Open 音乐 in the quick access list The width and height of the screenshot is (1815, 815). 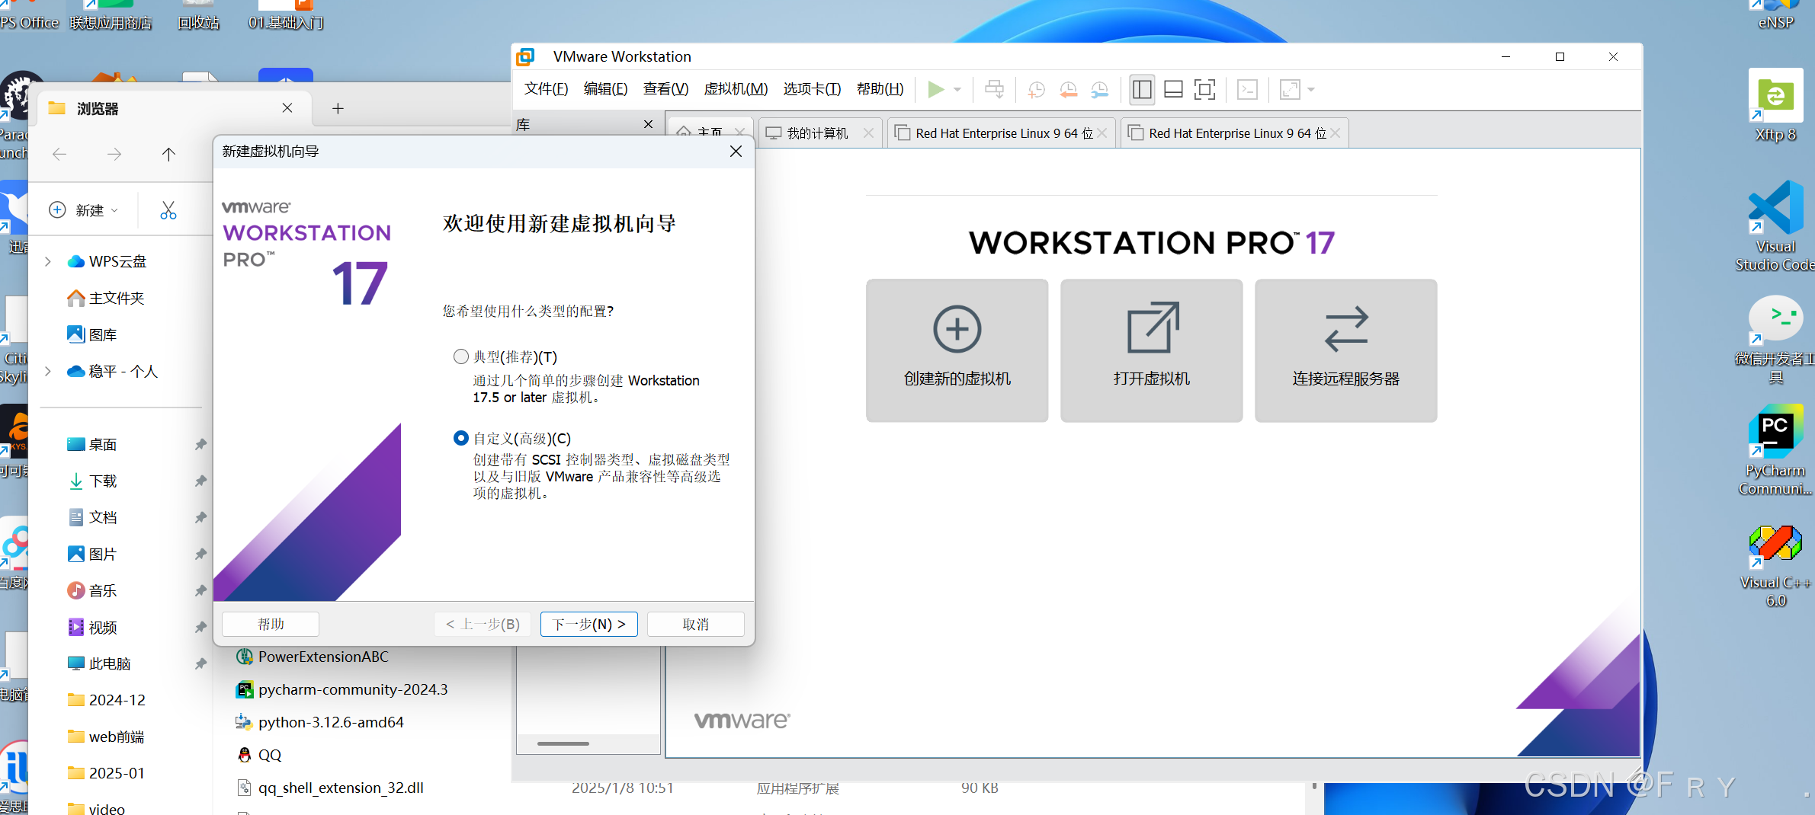(91, 590)
